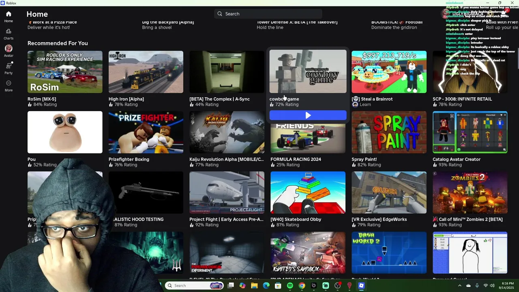Screen dimensions: 519x292
Task: Click the FORMULA RACING 2024 title
Action: (296, 159)
